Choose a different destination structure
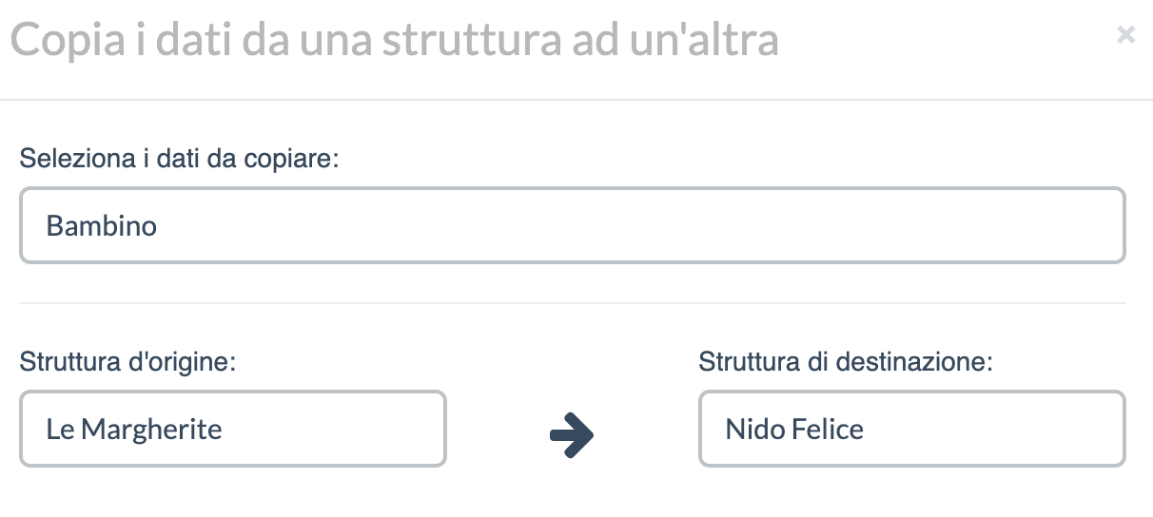This screenshot has width=1153, height=517. point(911,429)
